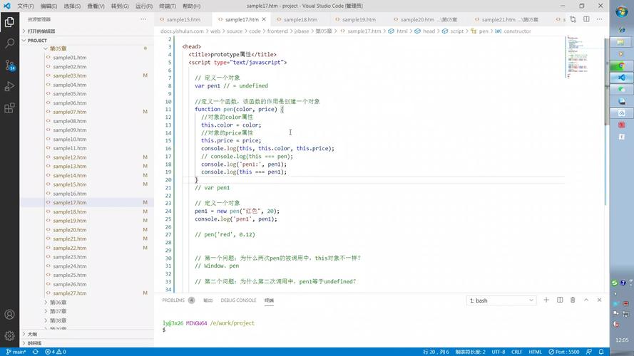Open explorer panel more actions menu
The width and height of the screenshot is (634, 356).
pyautogui.click(x=143, y=19)
